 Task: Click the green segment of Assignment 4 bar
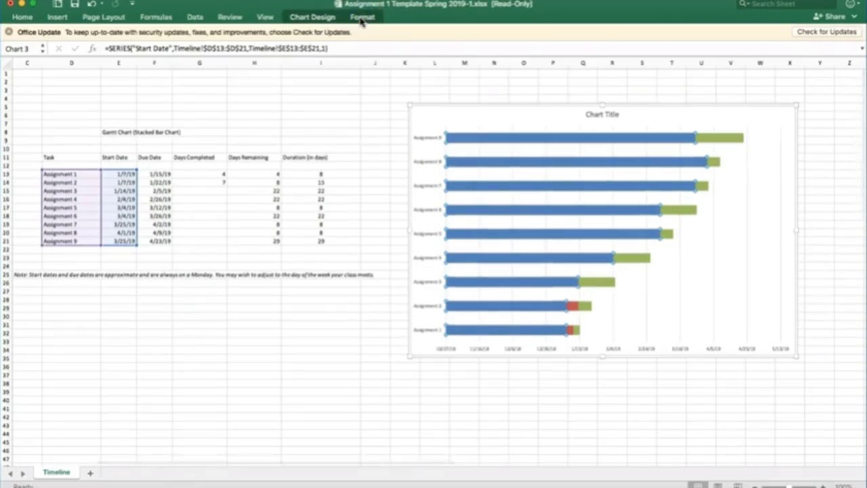tap(632, 258)
